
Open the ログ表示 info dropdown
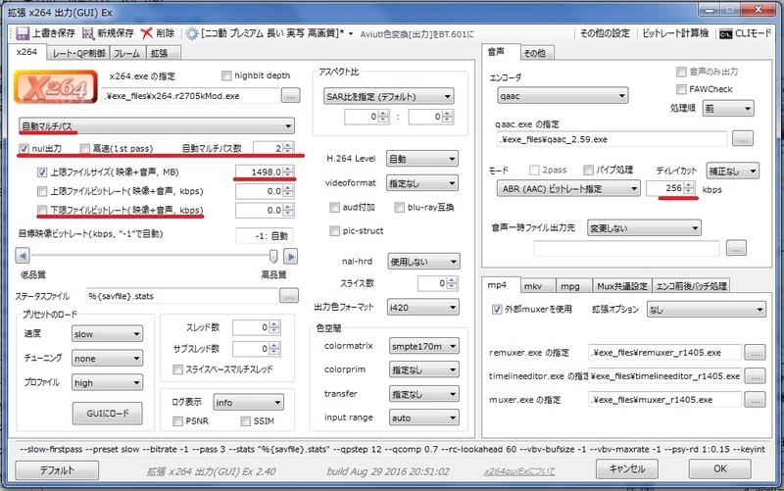click(x=249, y=403)
